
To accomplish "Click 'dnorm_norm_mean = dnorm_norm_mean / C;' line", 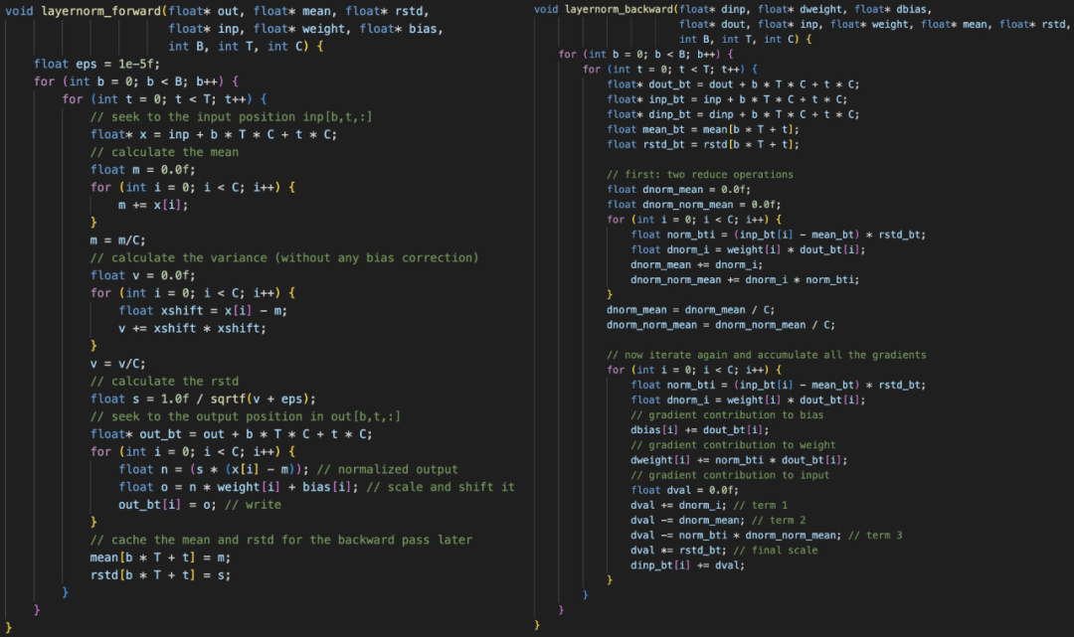I will [721, 326].
